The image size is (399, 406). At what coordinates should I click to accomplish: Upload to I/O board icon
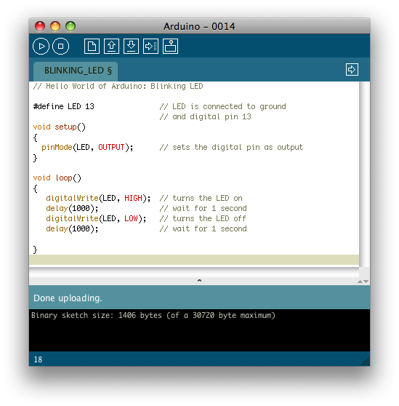(x=150, y=47)
